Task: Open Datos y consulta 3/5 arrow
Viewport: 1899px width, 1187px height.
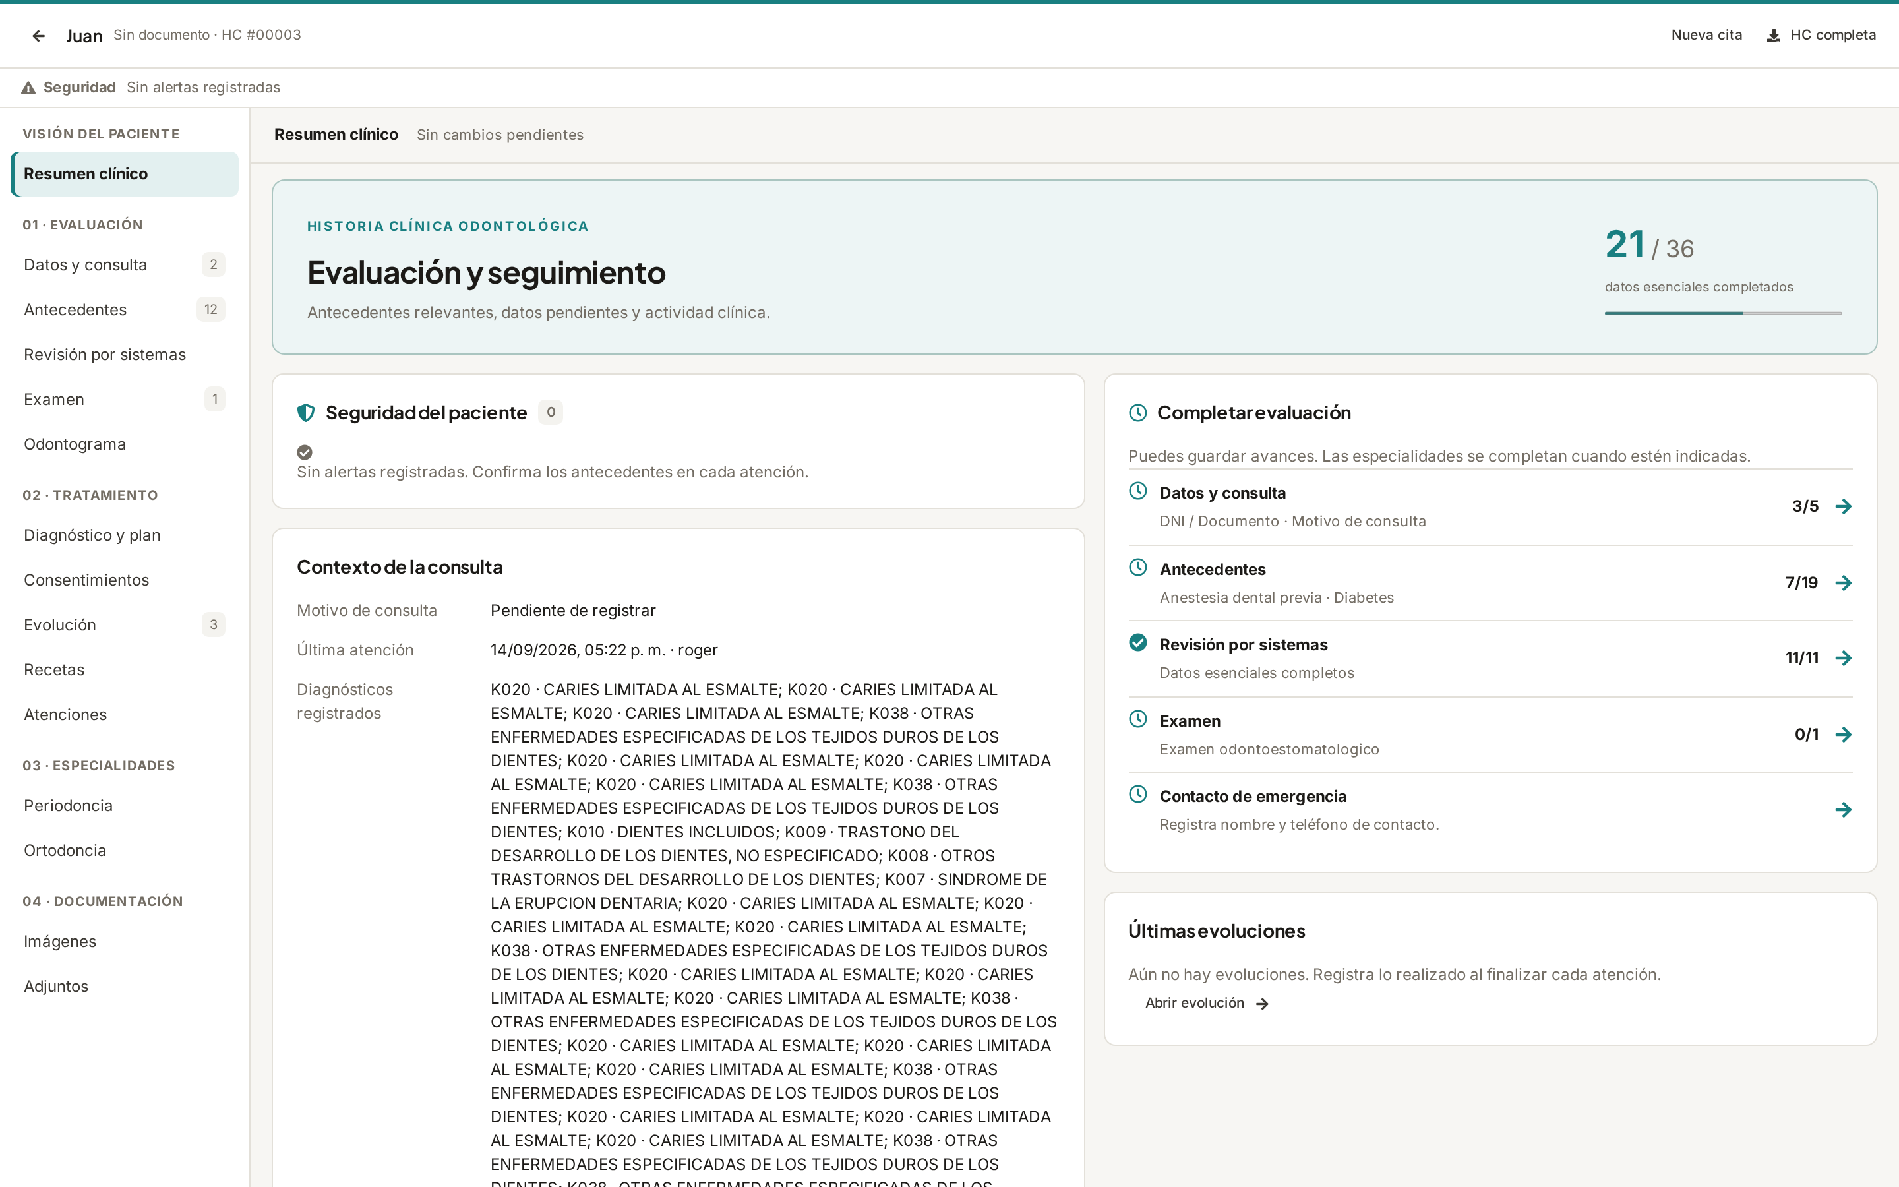Action: click(x=1844, y=506)
